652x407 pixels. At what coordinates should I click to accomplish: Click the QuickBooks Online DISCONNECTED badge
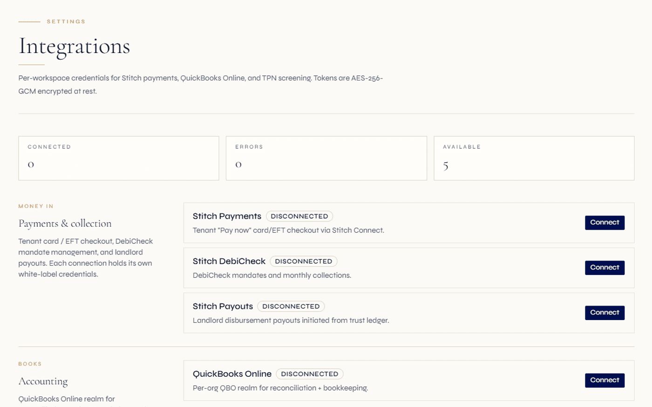click(x=310, y=374)
